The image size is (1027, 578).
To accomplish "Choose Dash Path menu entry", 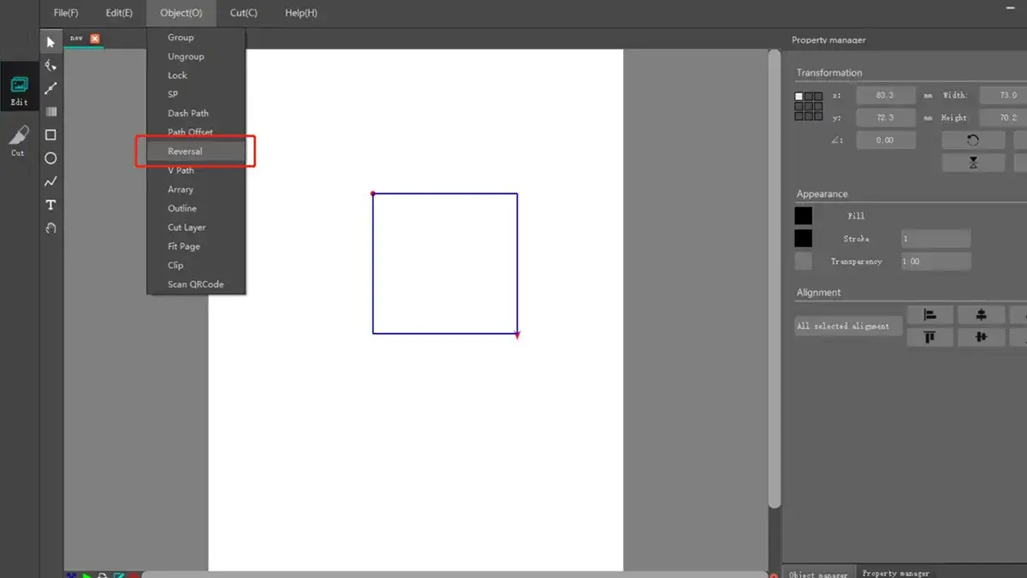I will pyautogui.click(x=196, y=113).
